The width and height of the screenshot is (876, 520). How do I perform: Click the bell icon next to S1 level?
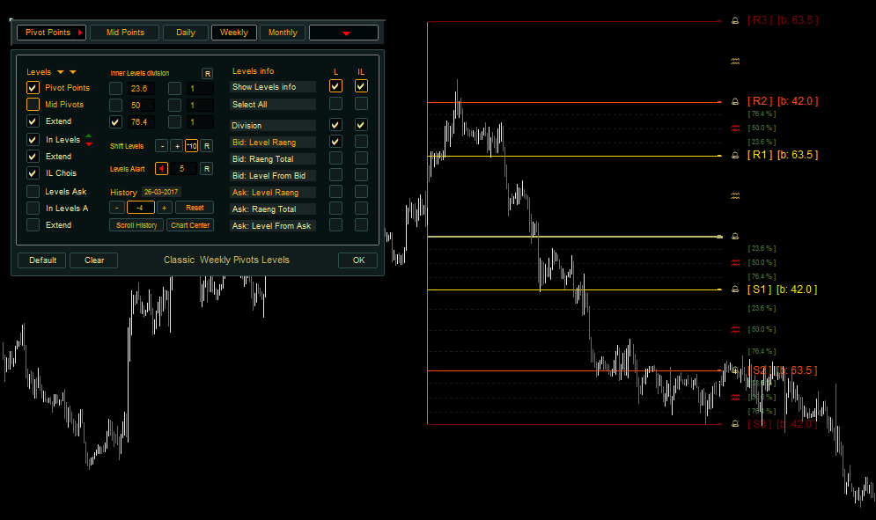(735, 289)
